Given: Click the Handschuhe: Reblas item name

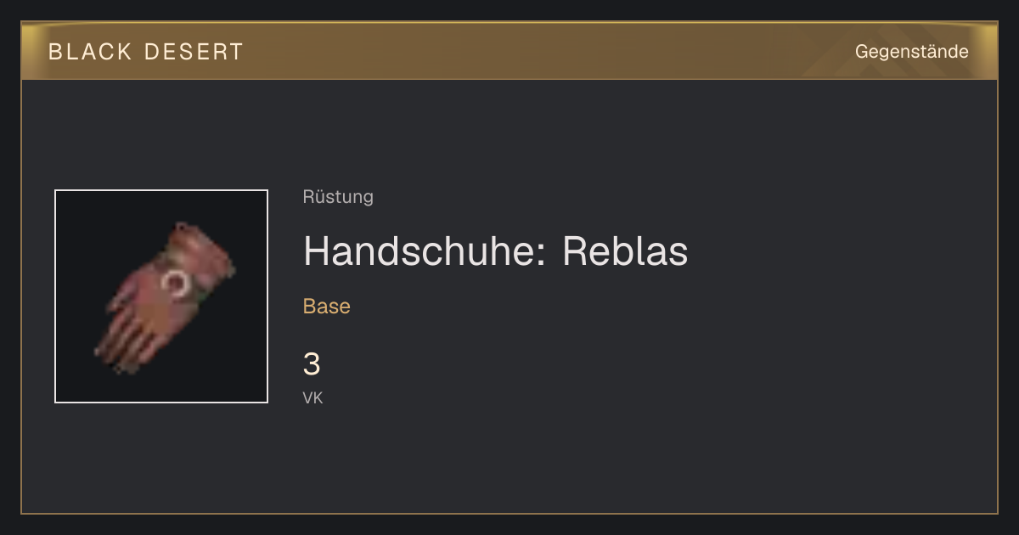Looking at the screenshot, I should (x=495, y=251).
